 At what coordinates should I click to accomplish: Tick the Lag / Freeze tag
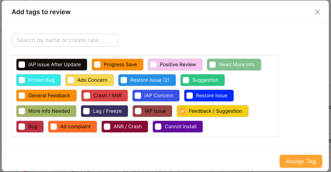click(86, 111)
